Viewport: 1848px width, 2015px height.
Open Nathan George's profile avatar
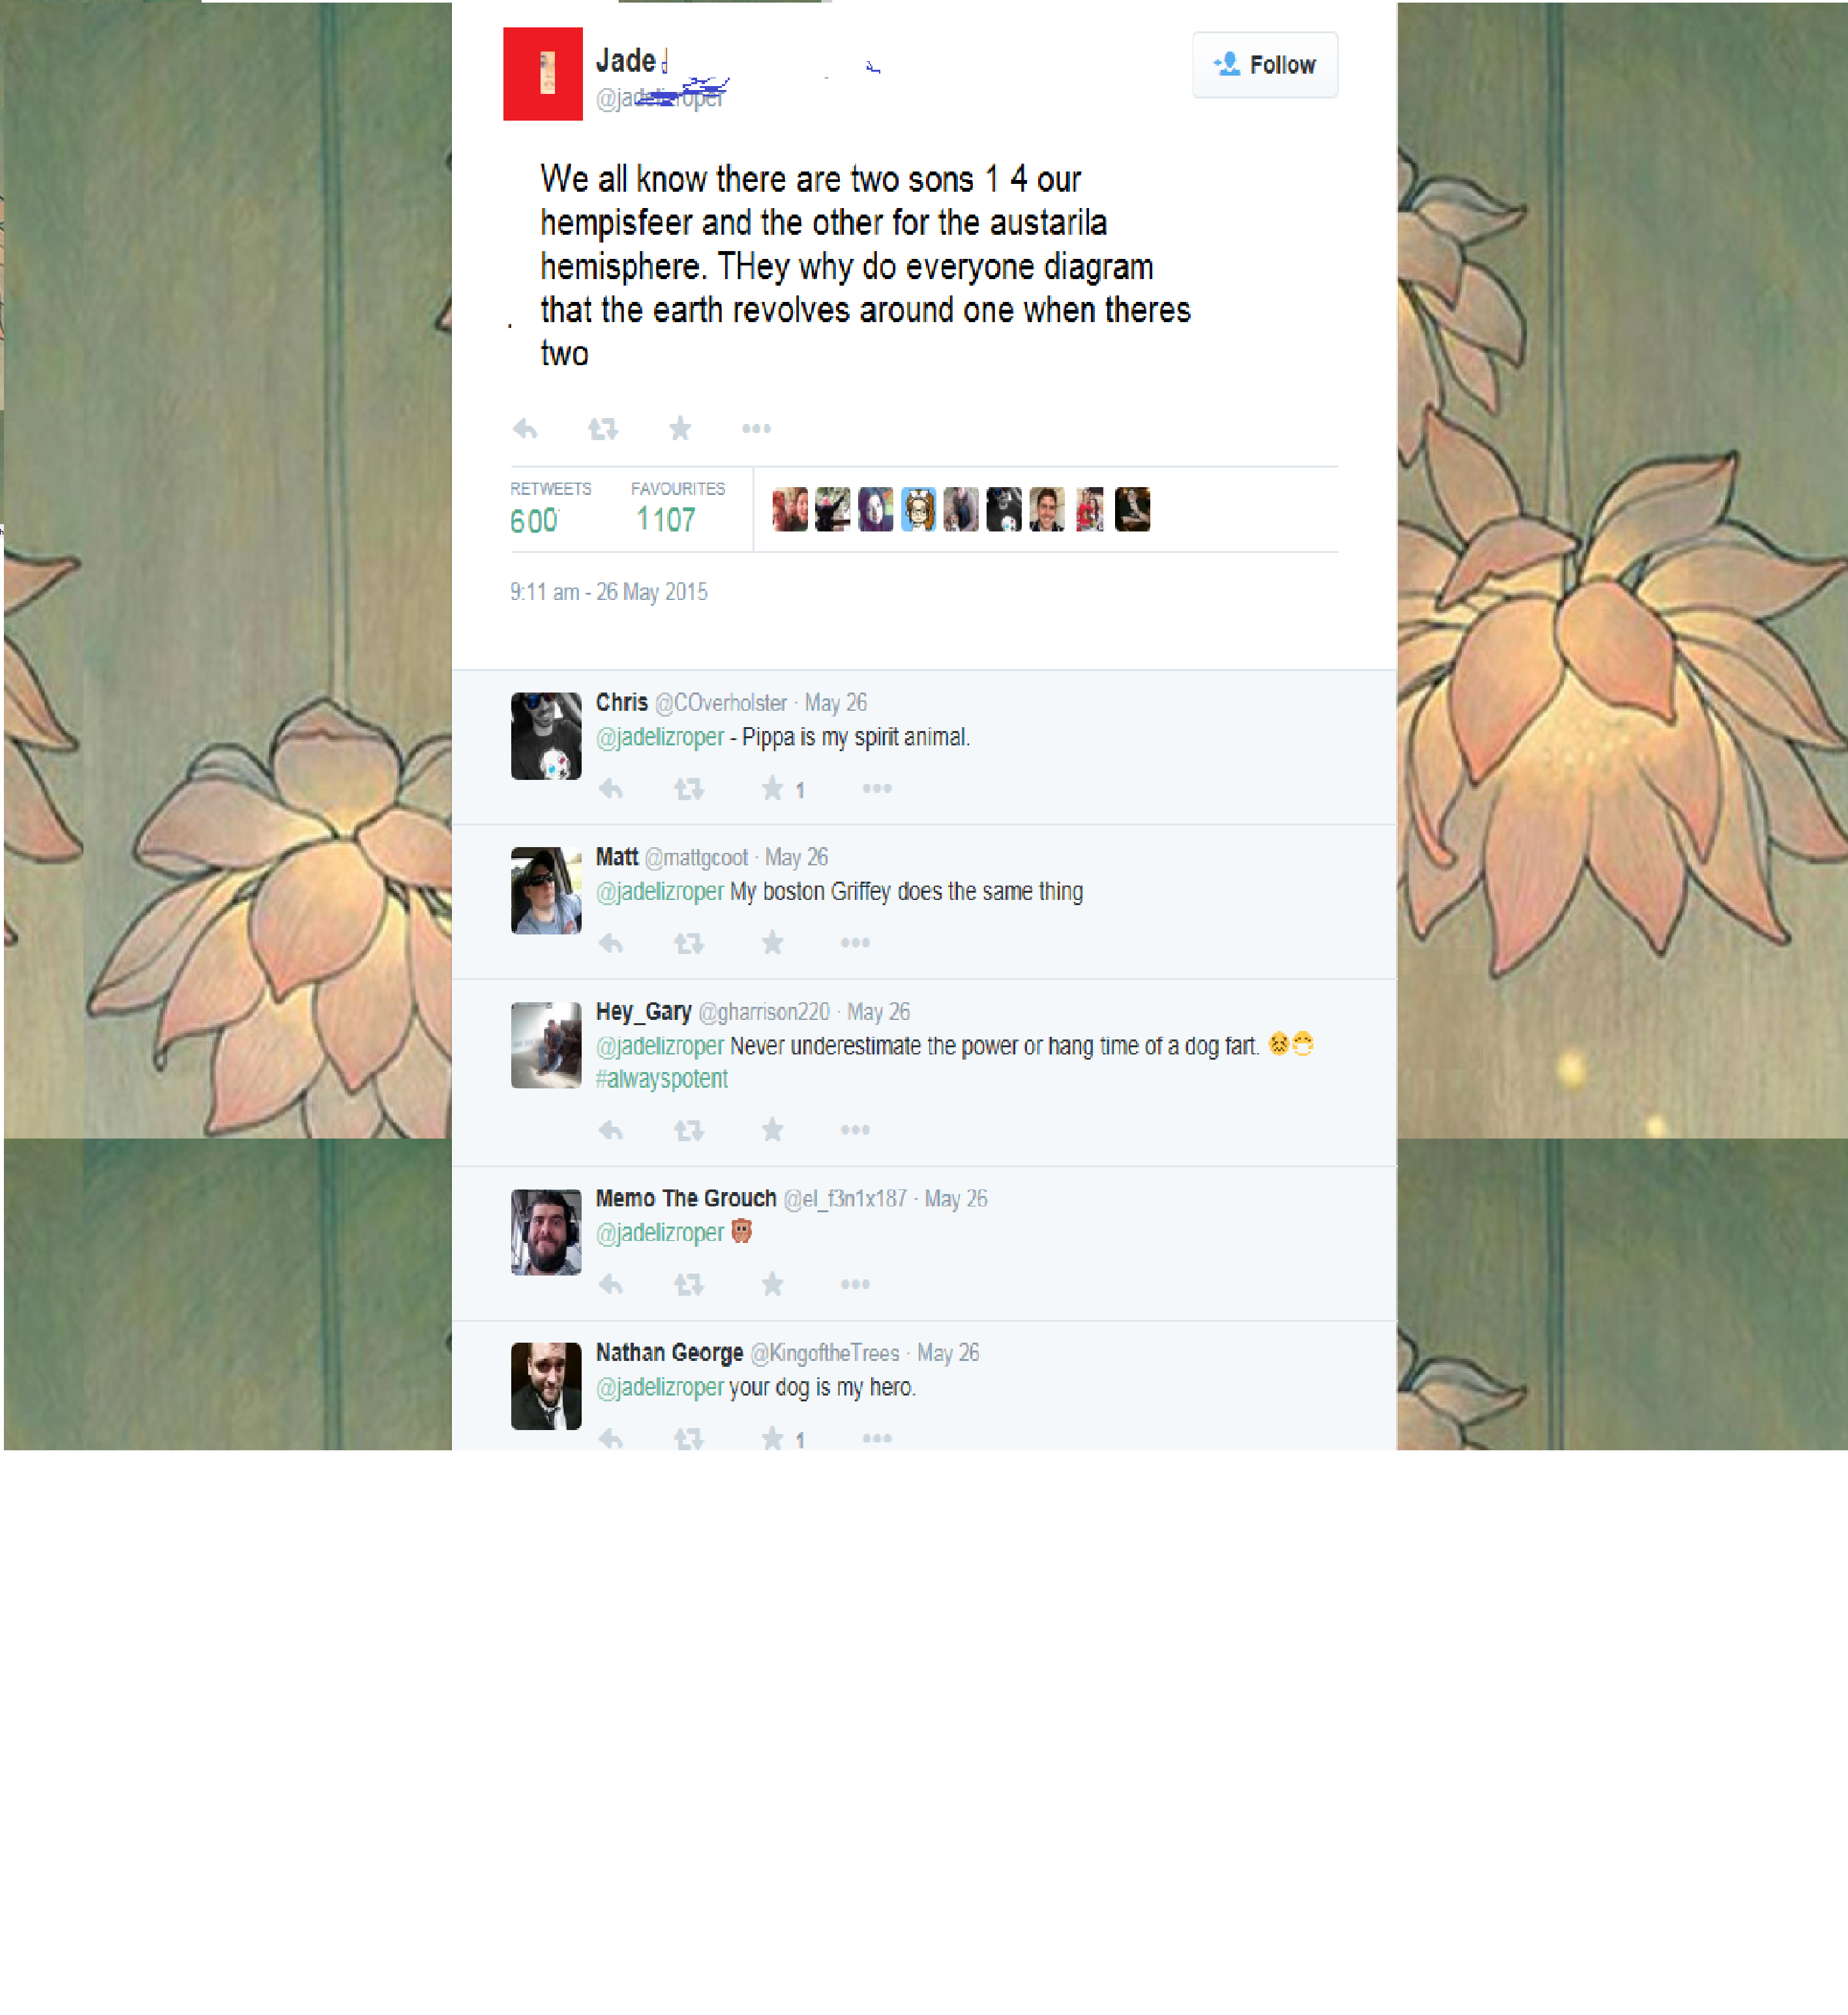546,1386
